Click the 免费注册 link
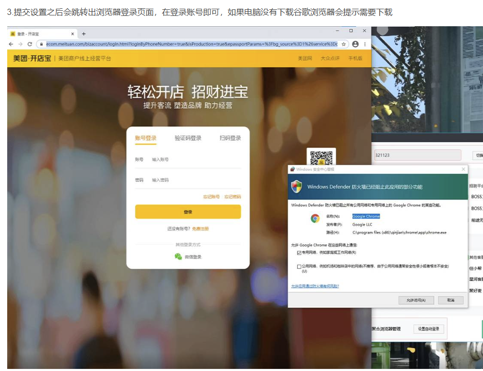The height and width of the screenshot is (371, 483). (201, 229)
